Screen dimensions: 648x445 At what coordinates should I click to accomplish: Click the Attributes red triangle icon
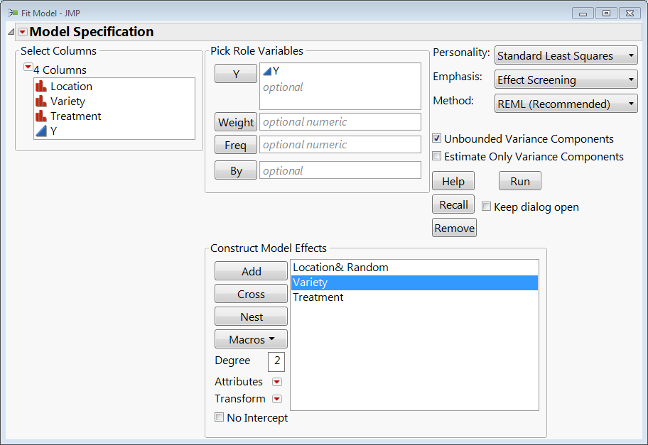pos(277,382)
